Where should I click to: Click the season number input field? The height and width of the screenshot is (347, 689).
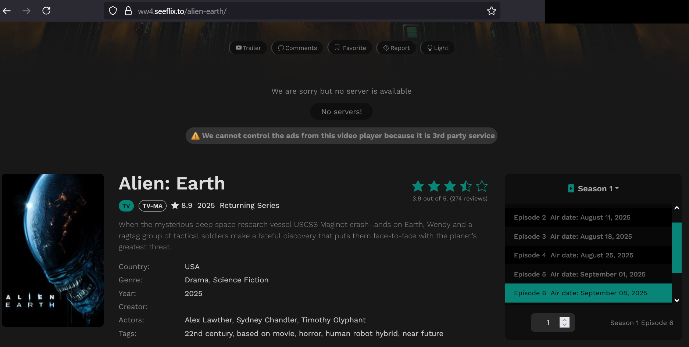tap(553, 323)
